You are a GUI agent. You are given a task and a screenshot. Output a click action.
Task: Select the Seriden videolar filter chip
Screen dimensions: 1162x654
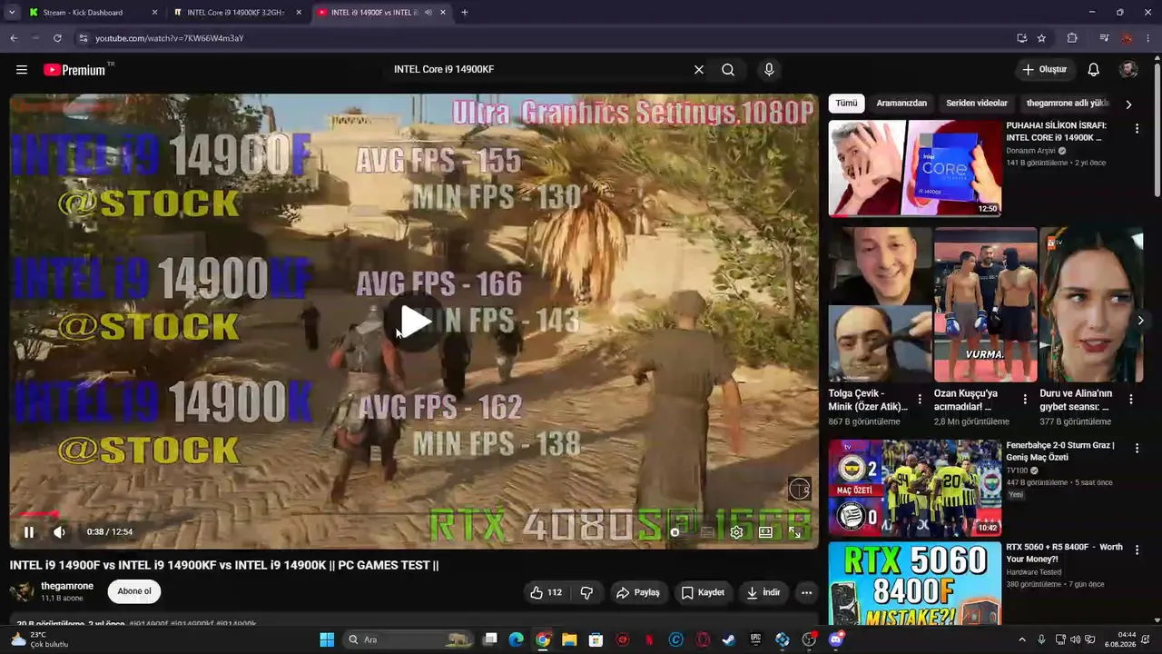[x=977, y=104]
